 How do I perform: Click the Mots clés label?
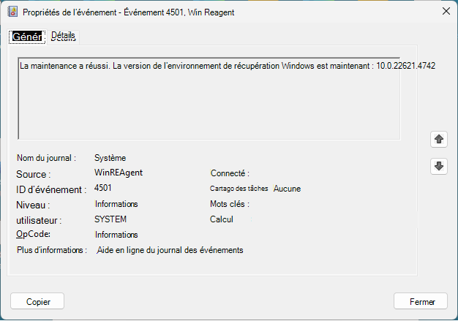click(x=230, y=204)
